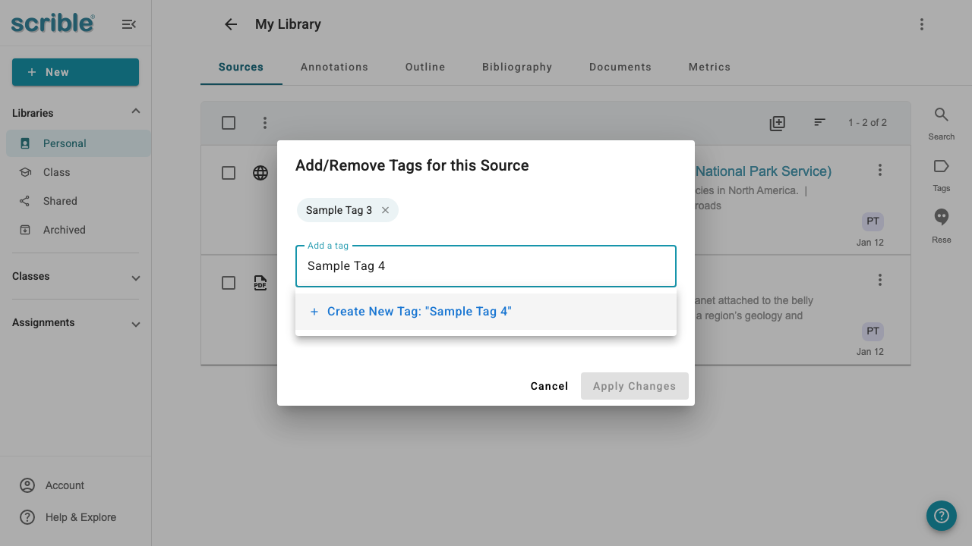Expand the Assignments section
This screenshot has width=972, height=546.
click(136, 325)
